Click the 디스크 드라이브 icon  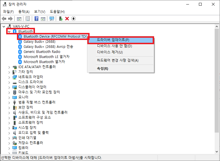(15, 82)
